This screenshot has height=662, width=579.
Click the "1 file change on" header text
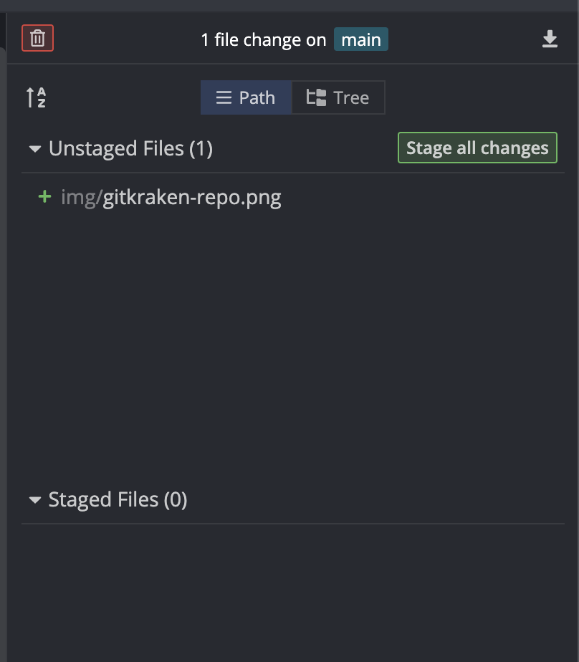pos(263,39)
